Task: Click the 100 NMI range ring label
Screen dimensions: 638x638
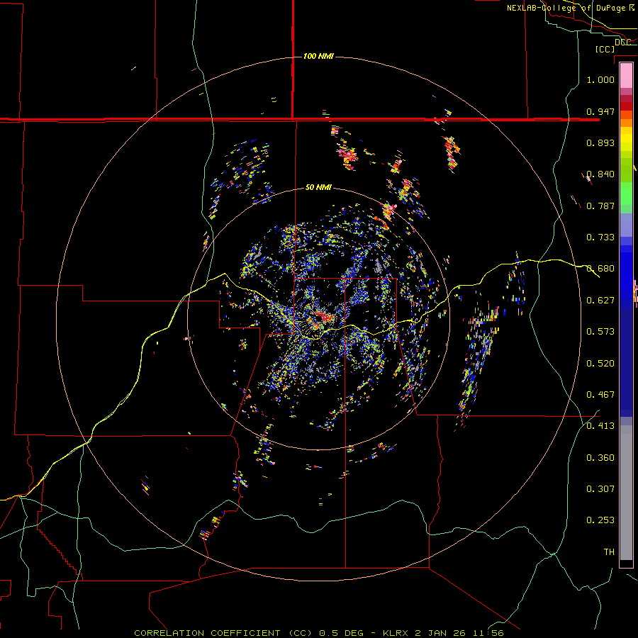Action: tap(318, 56)
